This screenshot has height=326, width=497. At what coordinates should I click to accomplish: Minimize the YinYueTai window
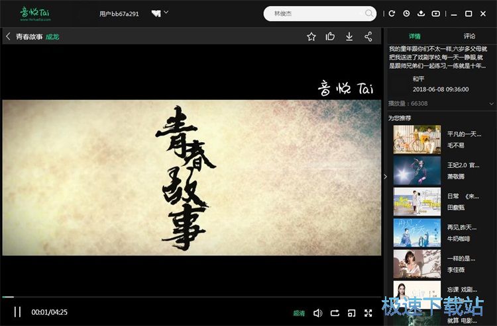(454, 14)
